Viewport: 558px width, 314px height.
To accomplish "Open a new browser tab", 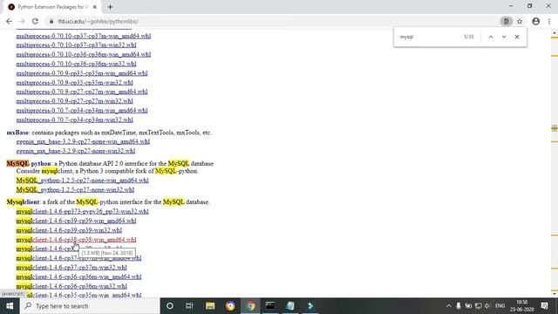I will [110, 7].
